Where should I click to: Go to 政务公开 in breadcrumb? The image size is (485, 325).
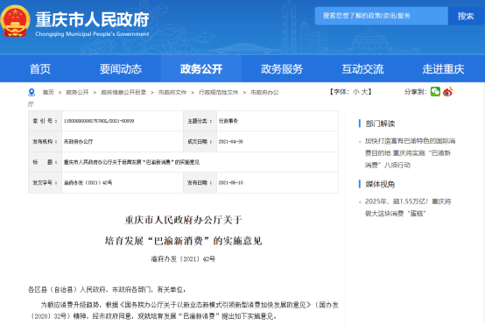[x=77, y=92]
